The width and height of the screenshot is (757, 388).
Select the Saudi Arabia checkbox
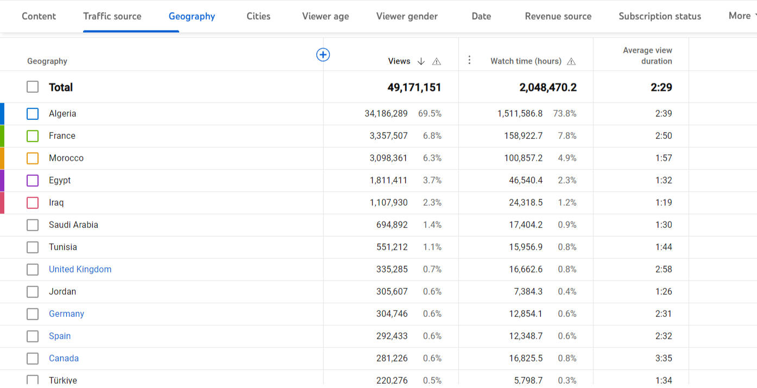click(33, 225)
